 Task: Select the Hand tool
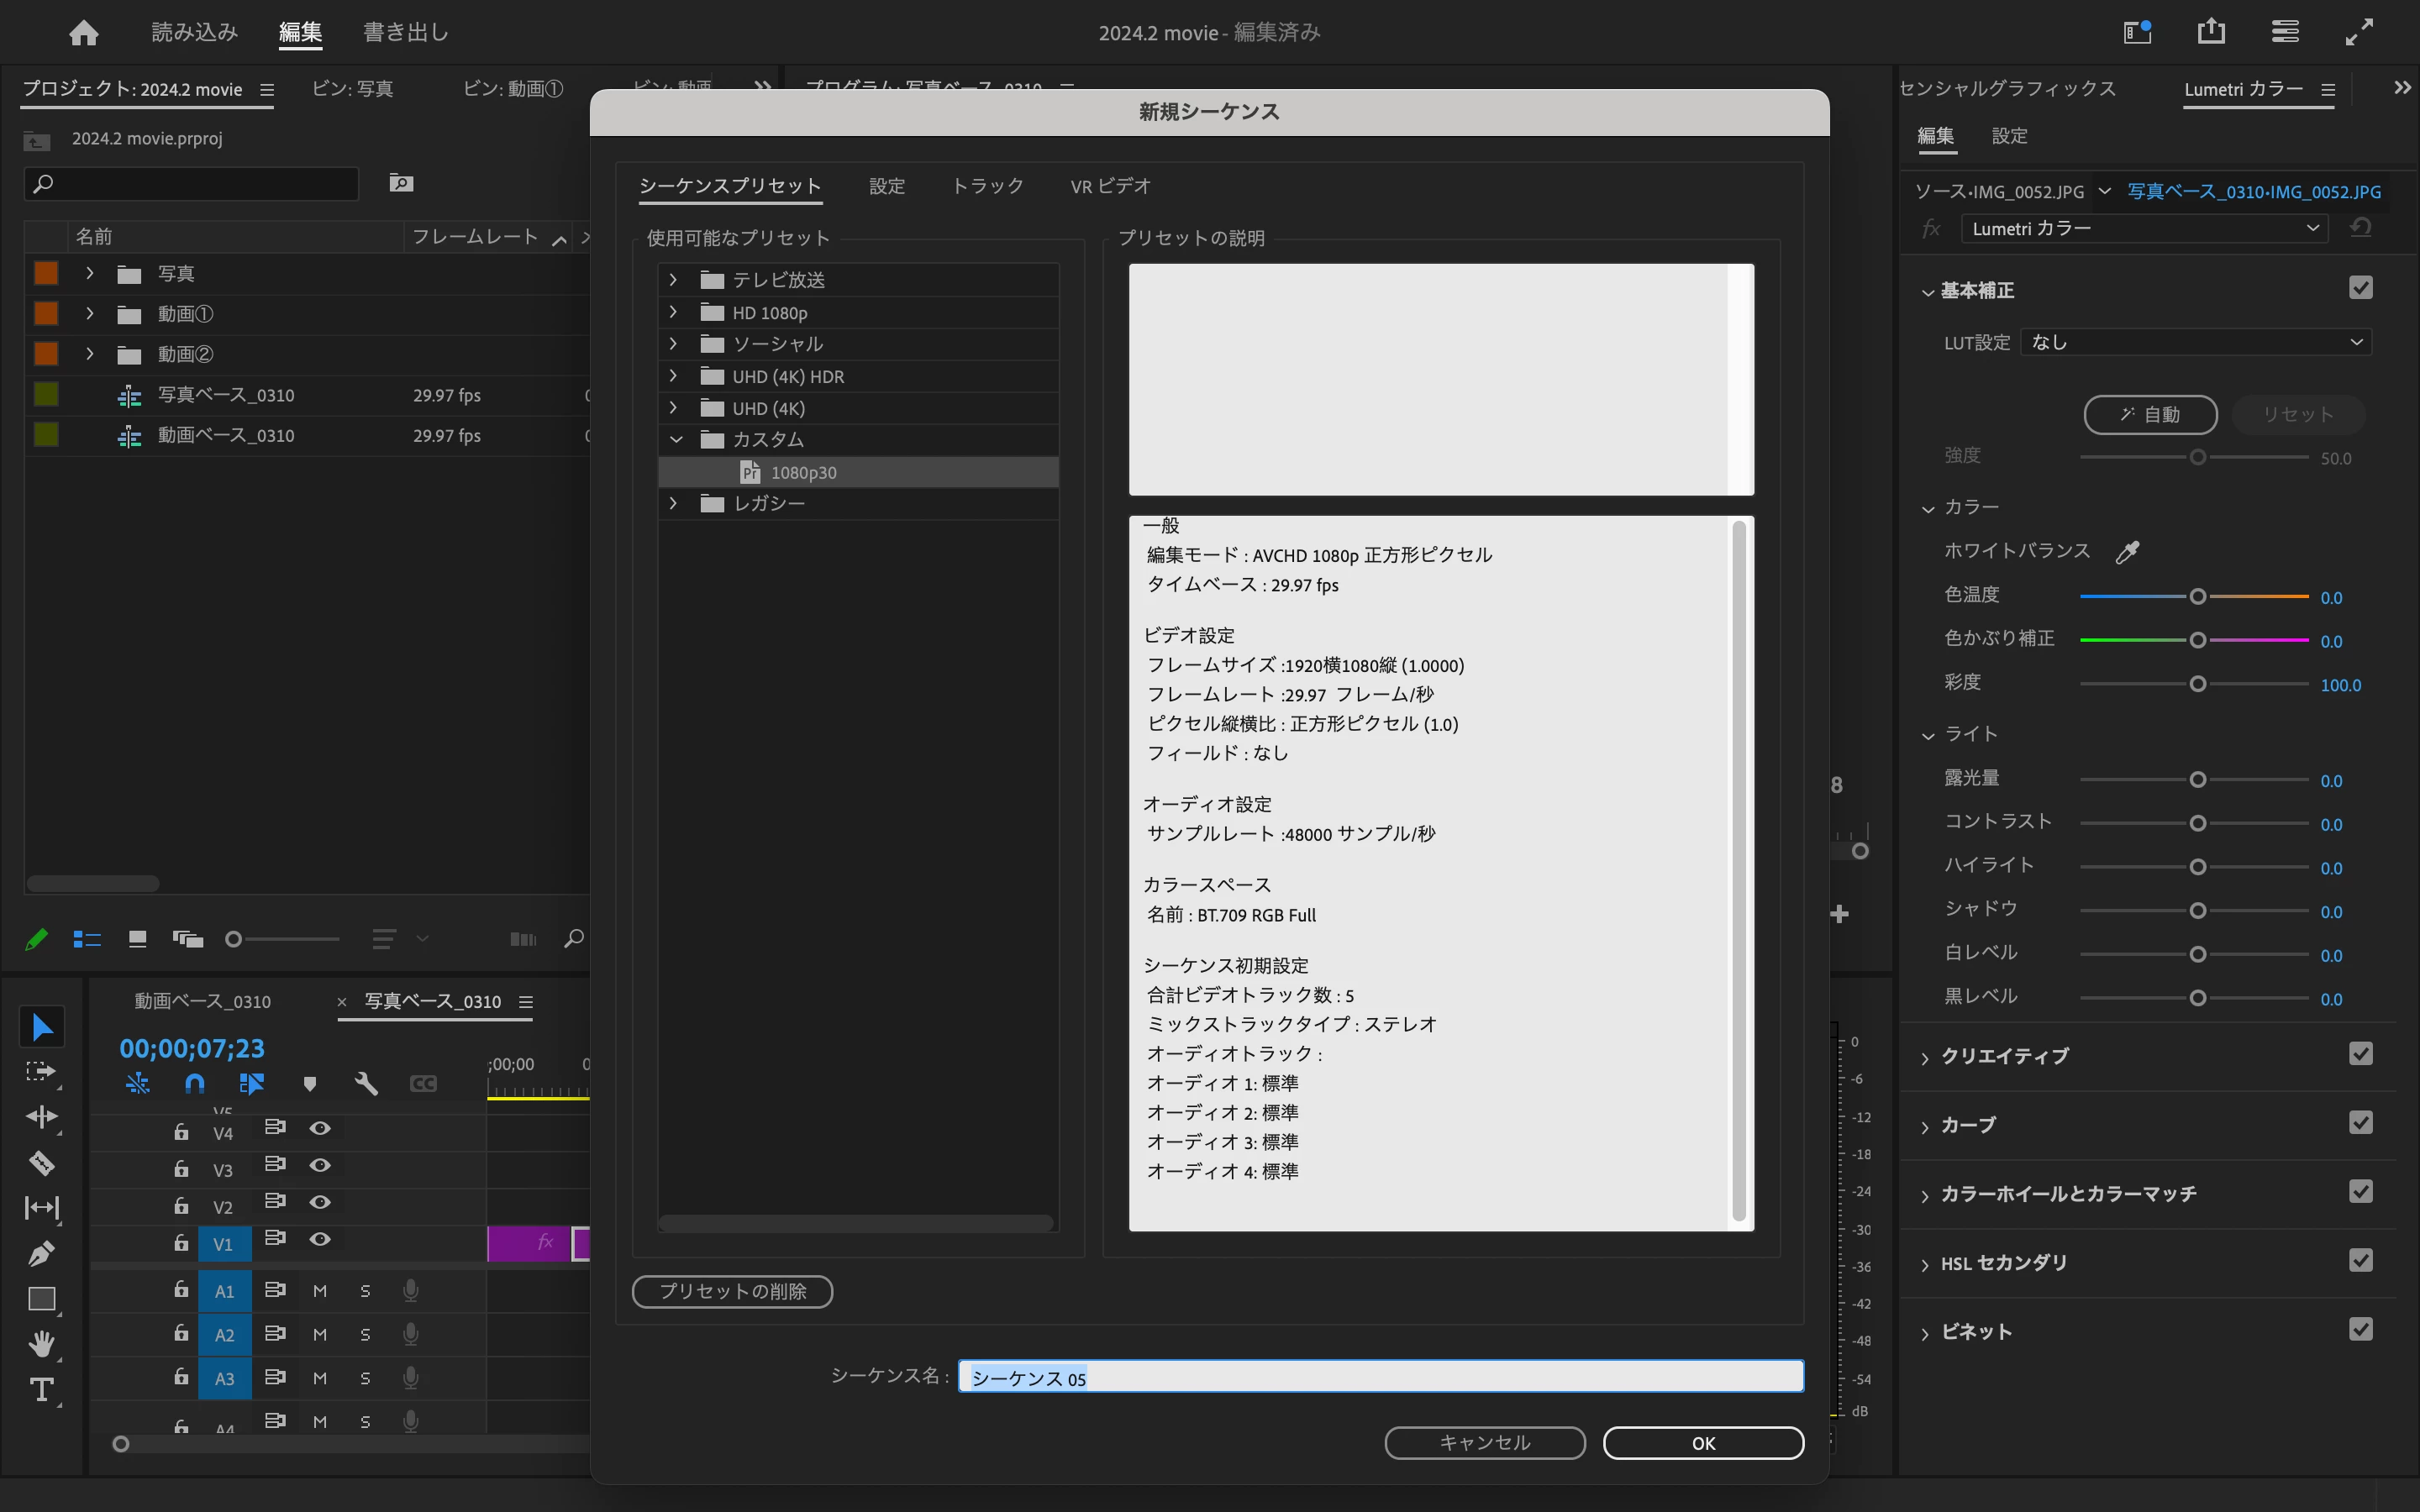[41, 1343]
